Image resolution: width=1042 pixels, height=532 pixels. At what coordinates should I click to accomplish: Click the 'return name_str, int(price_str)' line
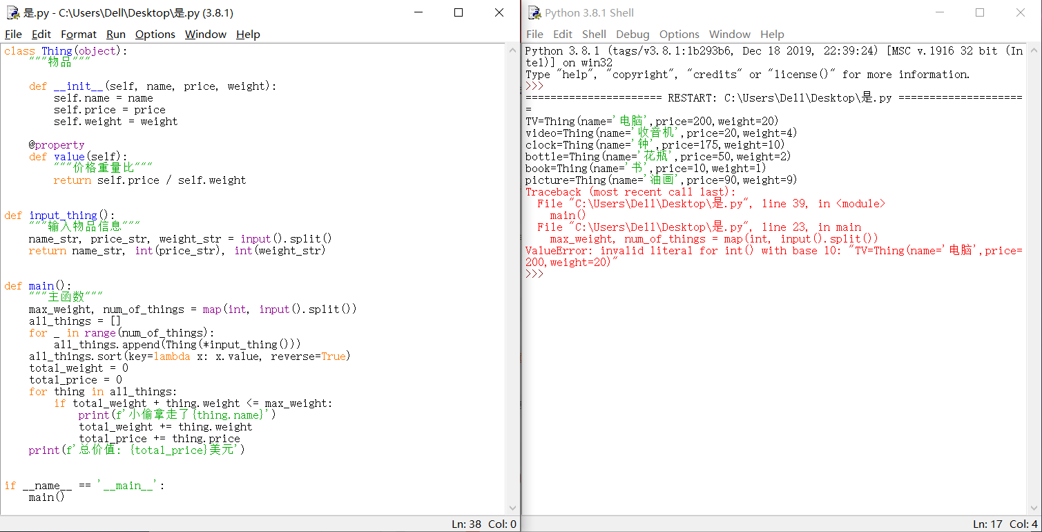177,251
